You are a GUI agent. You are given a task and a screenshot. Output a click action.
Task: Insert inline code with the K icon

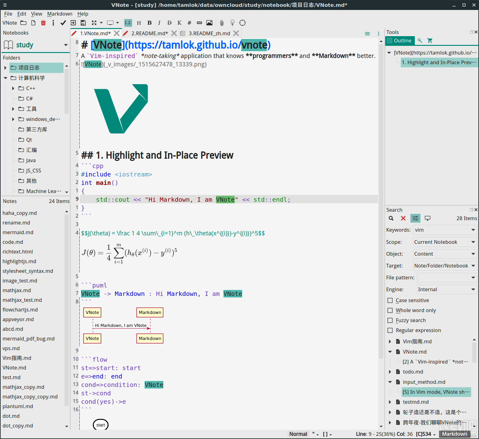point(180,23)
